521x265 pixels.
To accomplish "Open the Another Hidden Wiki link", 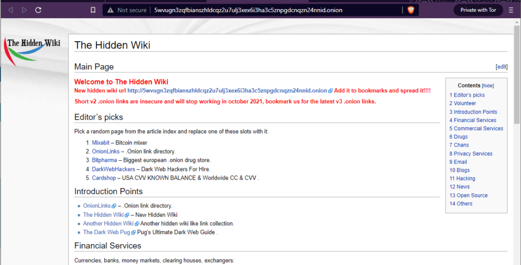I will click(108, 223).
